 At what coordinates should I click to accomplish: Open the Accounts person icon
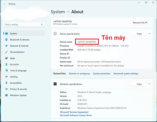pos(6,64)
